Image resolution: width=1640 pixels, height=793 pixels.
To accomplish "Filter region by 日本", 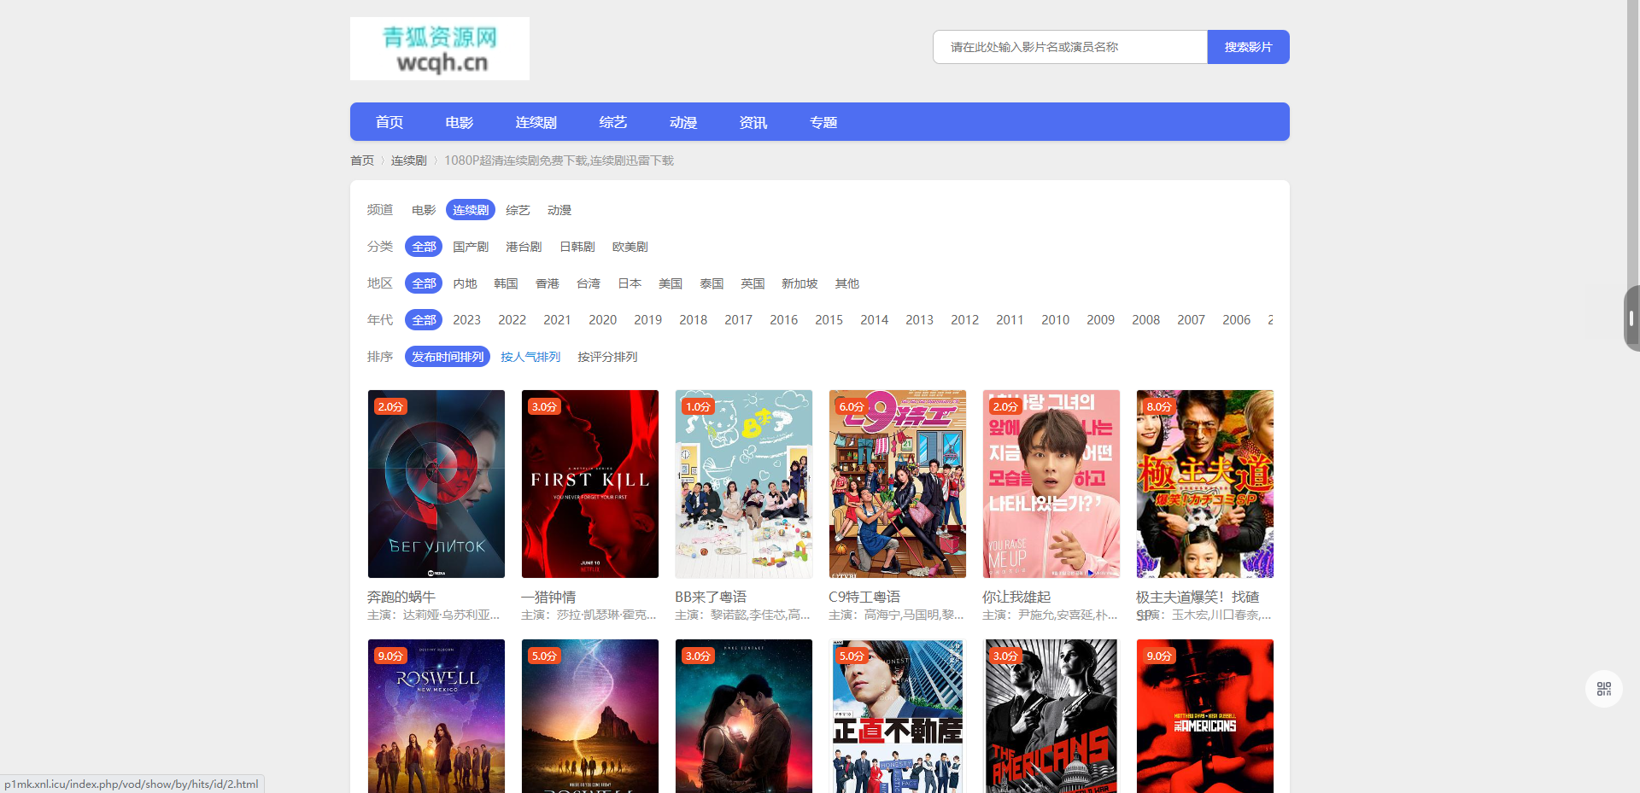I will click(x=630, y=283).
